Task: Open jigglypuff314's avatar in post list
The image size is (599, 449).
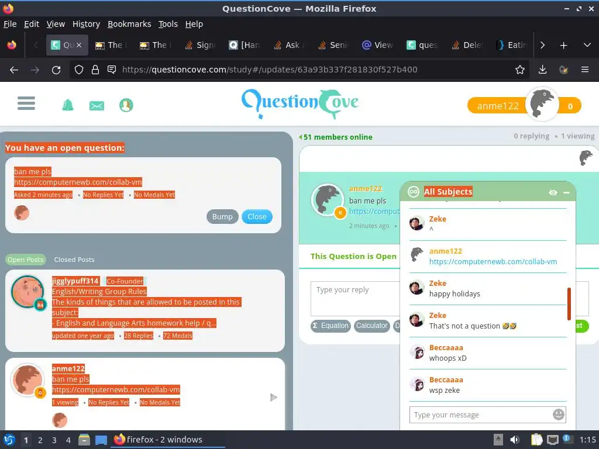Action: [27, 292]
